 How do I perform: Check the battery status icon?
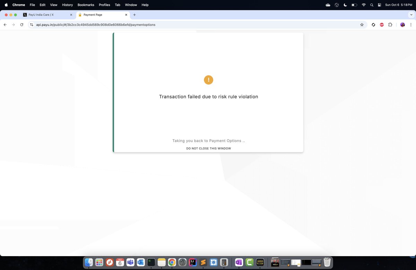click(354, 5)
